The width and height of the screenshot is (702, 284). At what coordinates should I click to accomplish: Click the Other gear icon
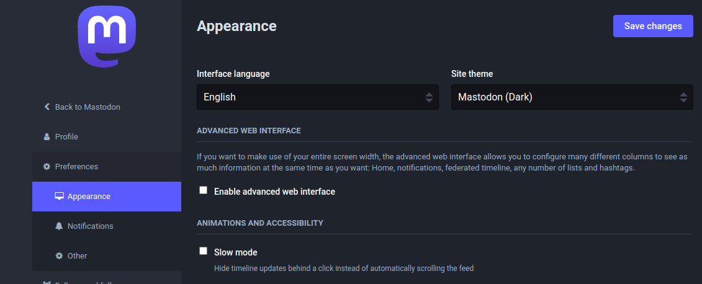pos(59,256)
